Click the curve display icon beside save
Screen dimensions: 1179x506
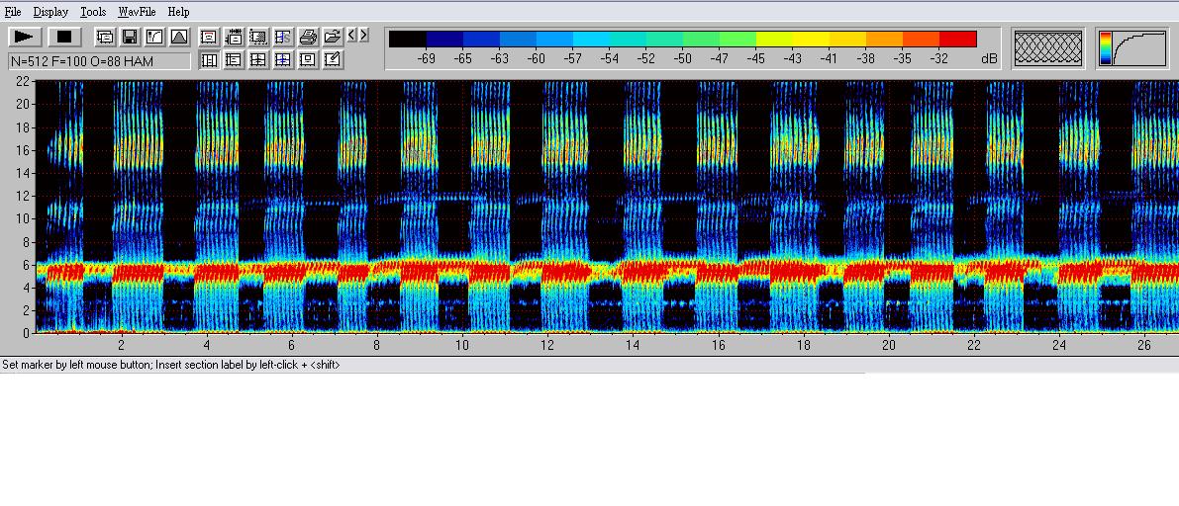click(x=154, y=37)
